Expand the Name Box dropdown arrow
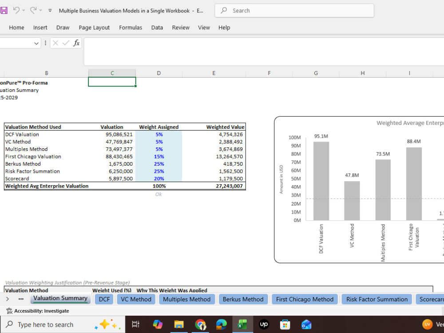 [x=36, y=44]
